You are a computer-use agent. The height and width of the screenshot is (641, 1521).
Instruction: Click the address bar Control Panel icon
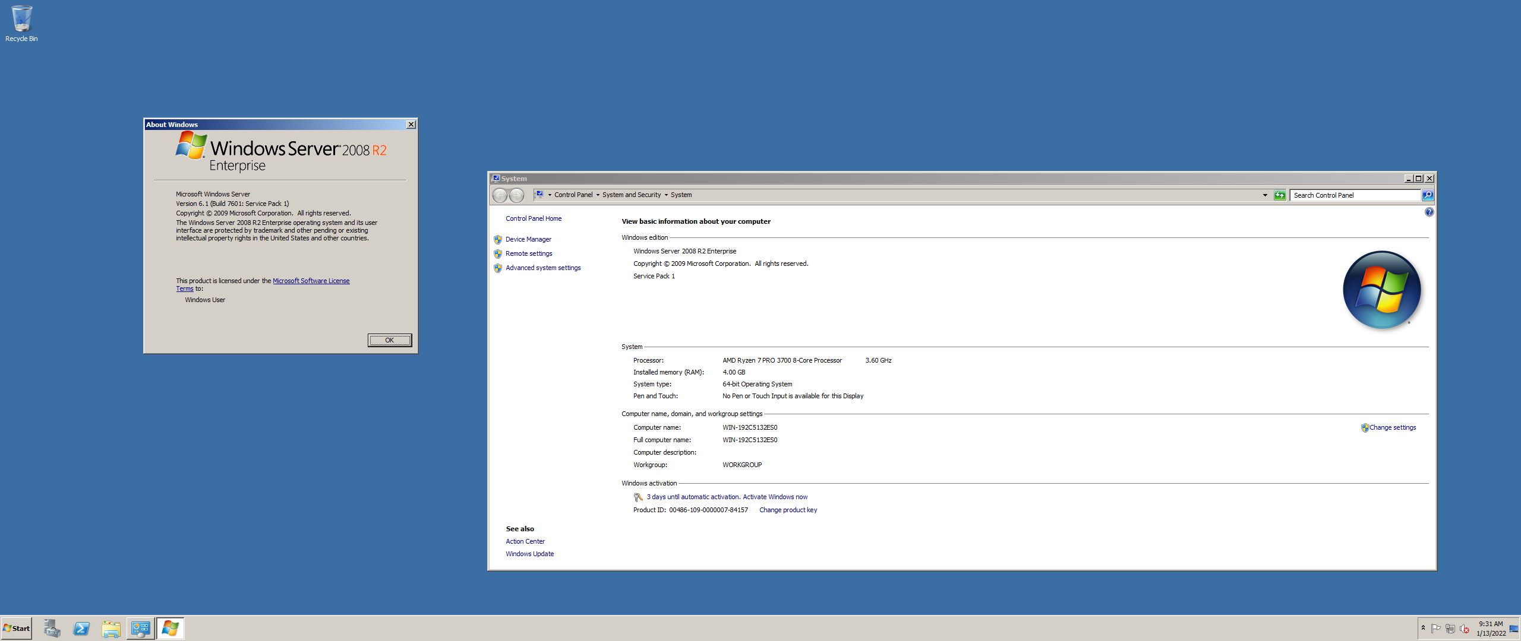[539, 195]
